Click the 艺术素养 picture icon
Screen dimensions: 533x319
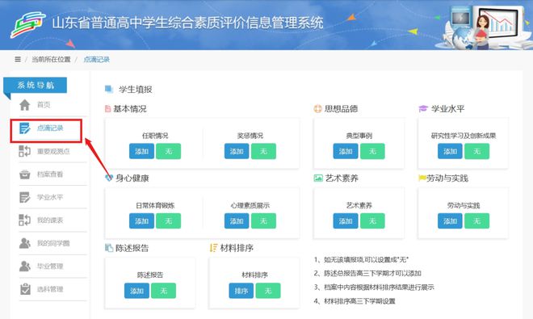(318, 178)
